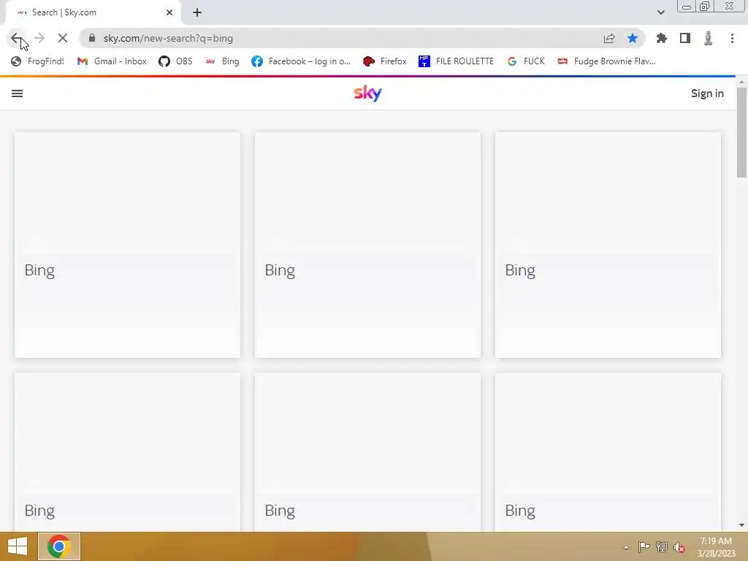Open right Bing card in top row
This screenshot has height=561, width=748.
pyautogui.click(x=608, y=245)
